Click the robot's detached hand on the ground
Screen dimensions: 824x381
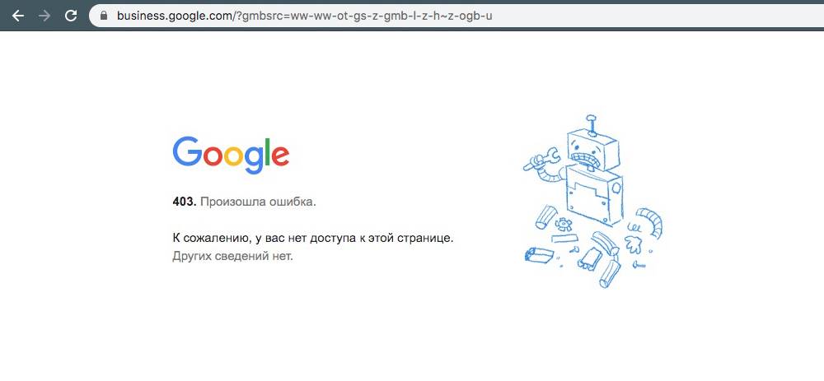pyautogui.click(x=633, y=244)
